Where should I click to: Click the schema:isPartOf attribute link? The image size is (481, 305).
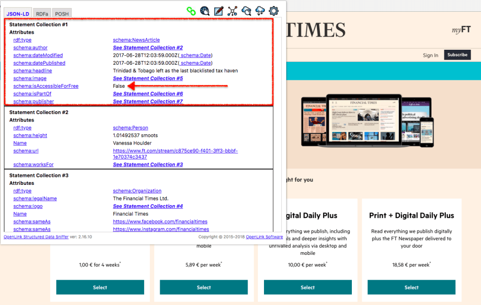(32, 93)
